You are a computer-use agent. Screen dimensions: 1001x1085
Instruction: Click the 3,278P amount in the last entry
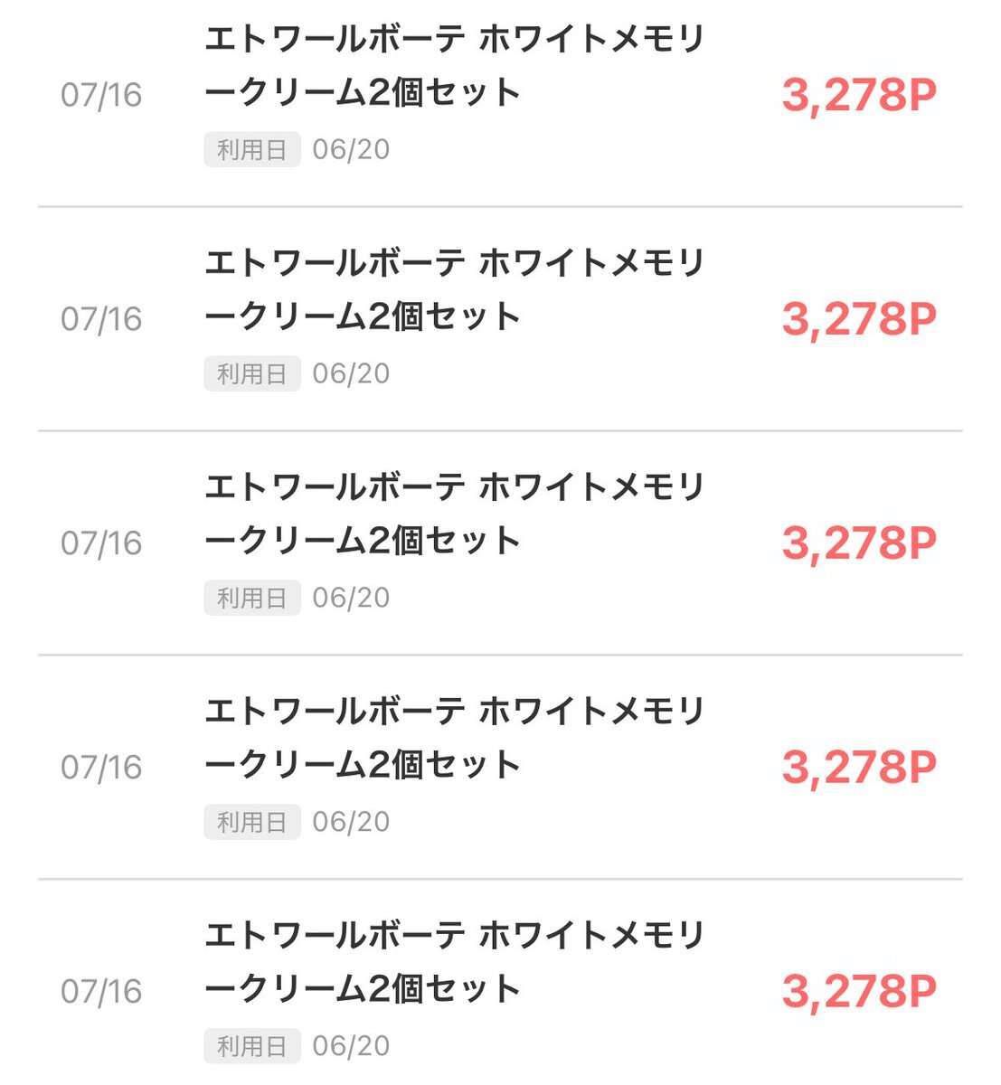pyautogui.click(x=859, y=992)
